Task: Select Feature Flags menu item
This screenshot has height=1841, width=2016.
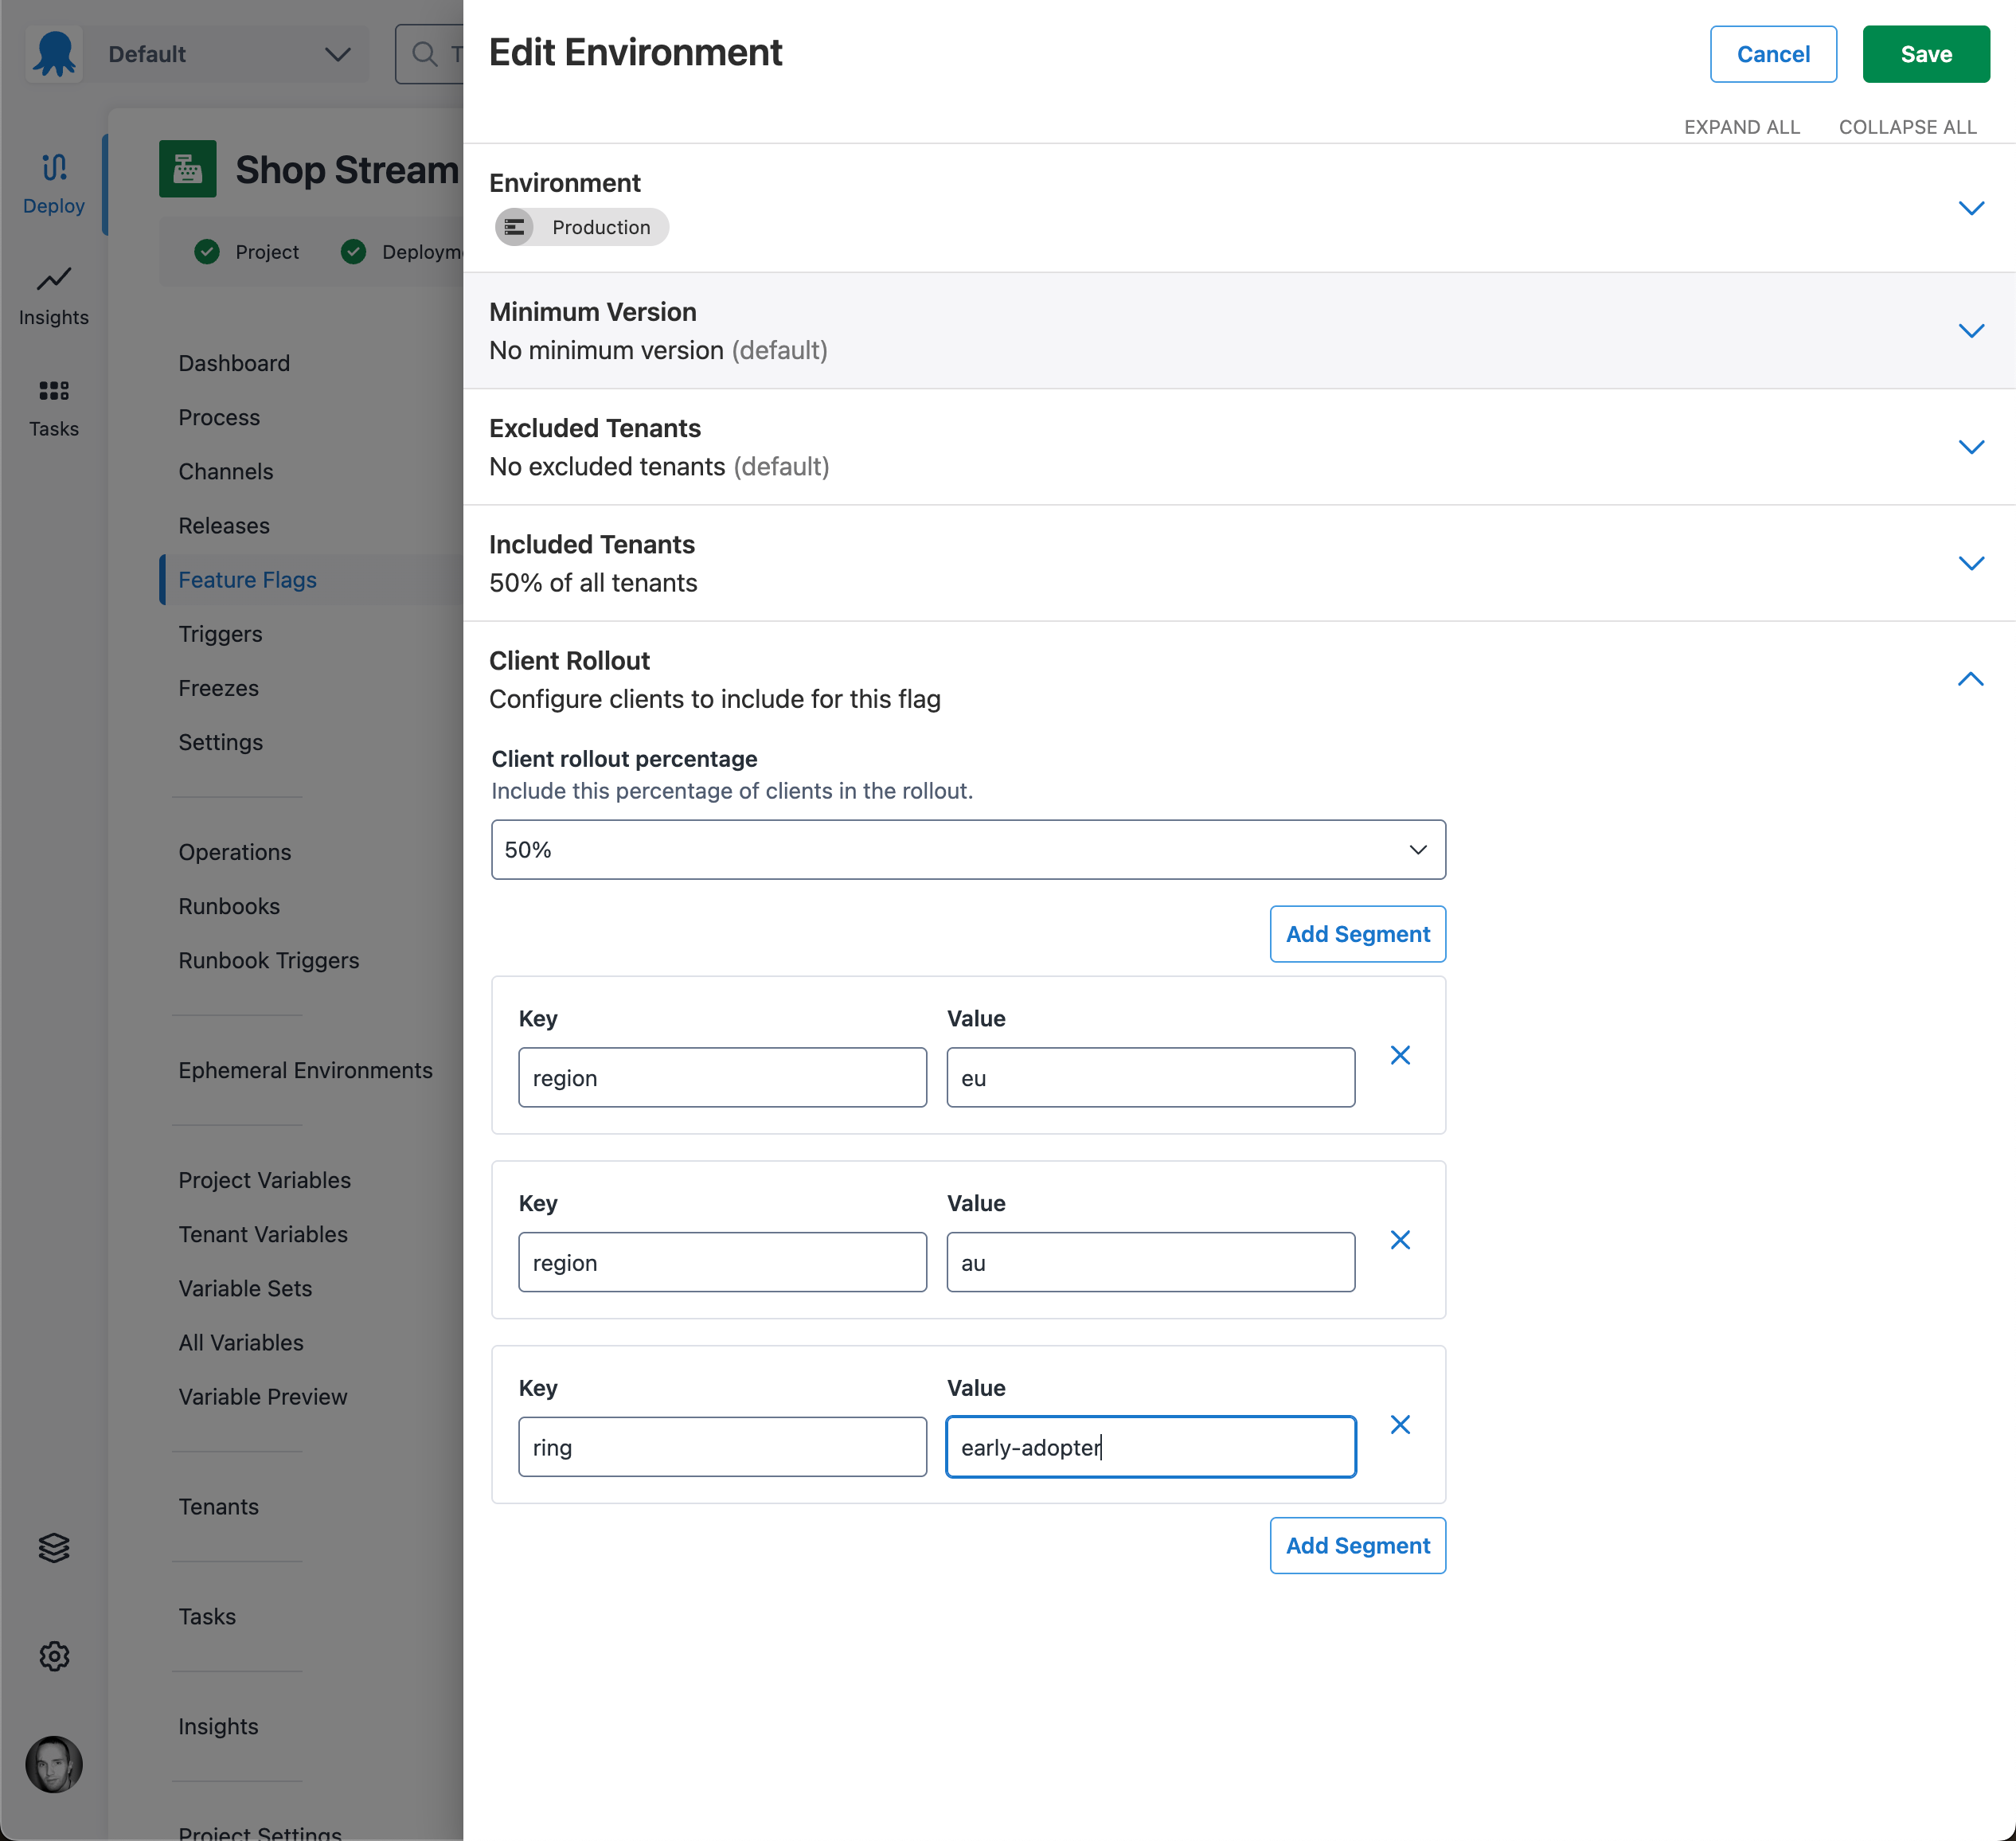Action: click(247, 580)
